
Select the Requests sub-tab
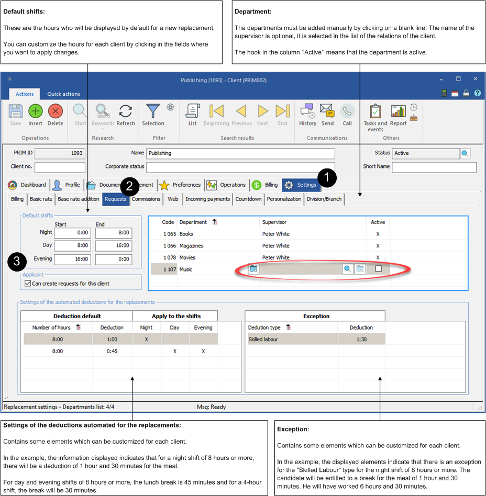coord(116,199)
